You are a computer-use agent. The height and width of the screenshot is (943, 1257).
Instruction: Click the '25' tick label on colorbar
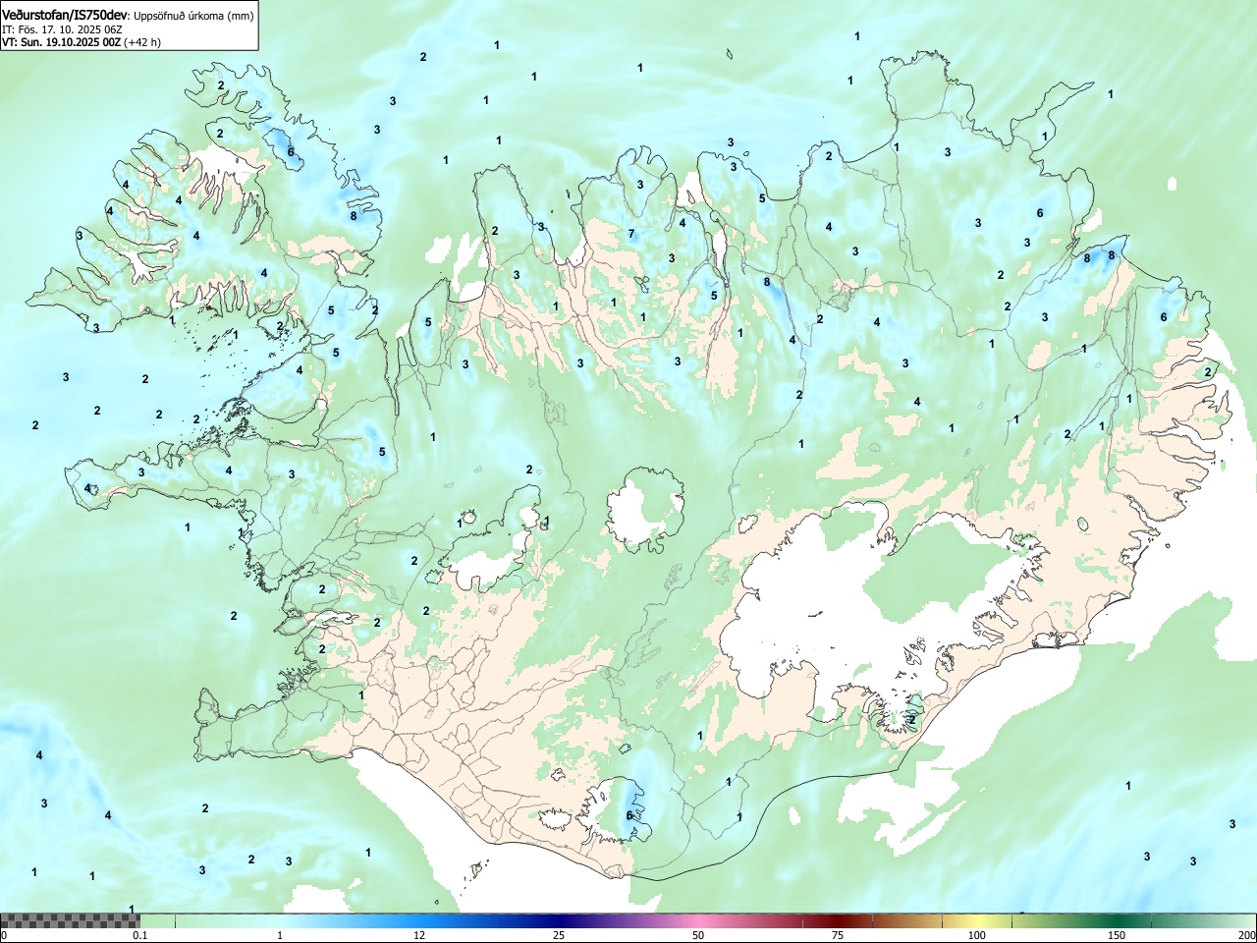558,935
